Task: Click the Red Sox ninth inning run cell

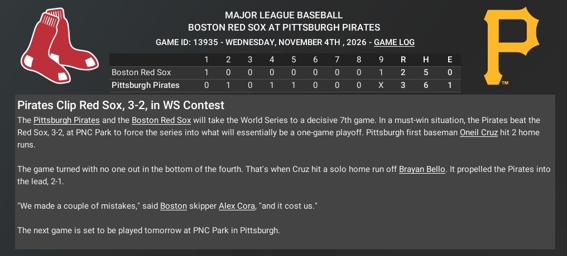Action: coord(381,72)
